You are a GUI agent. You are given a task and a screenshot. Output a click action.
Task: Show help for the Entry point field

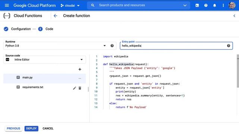click(x=229, y=46)
